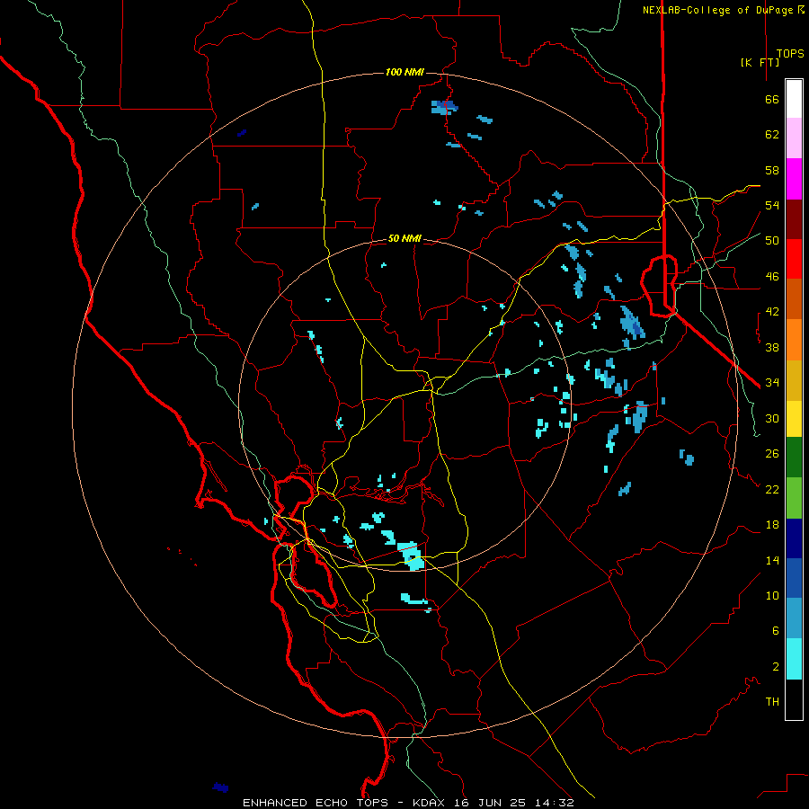The width and height of the screenshot is (809, 809).
Task: Click the '58' legend value
Action: click(772, 170)
